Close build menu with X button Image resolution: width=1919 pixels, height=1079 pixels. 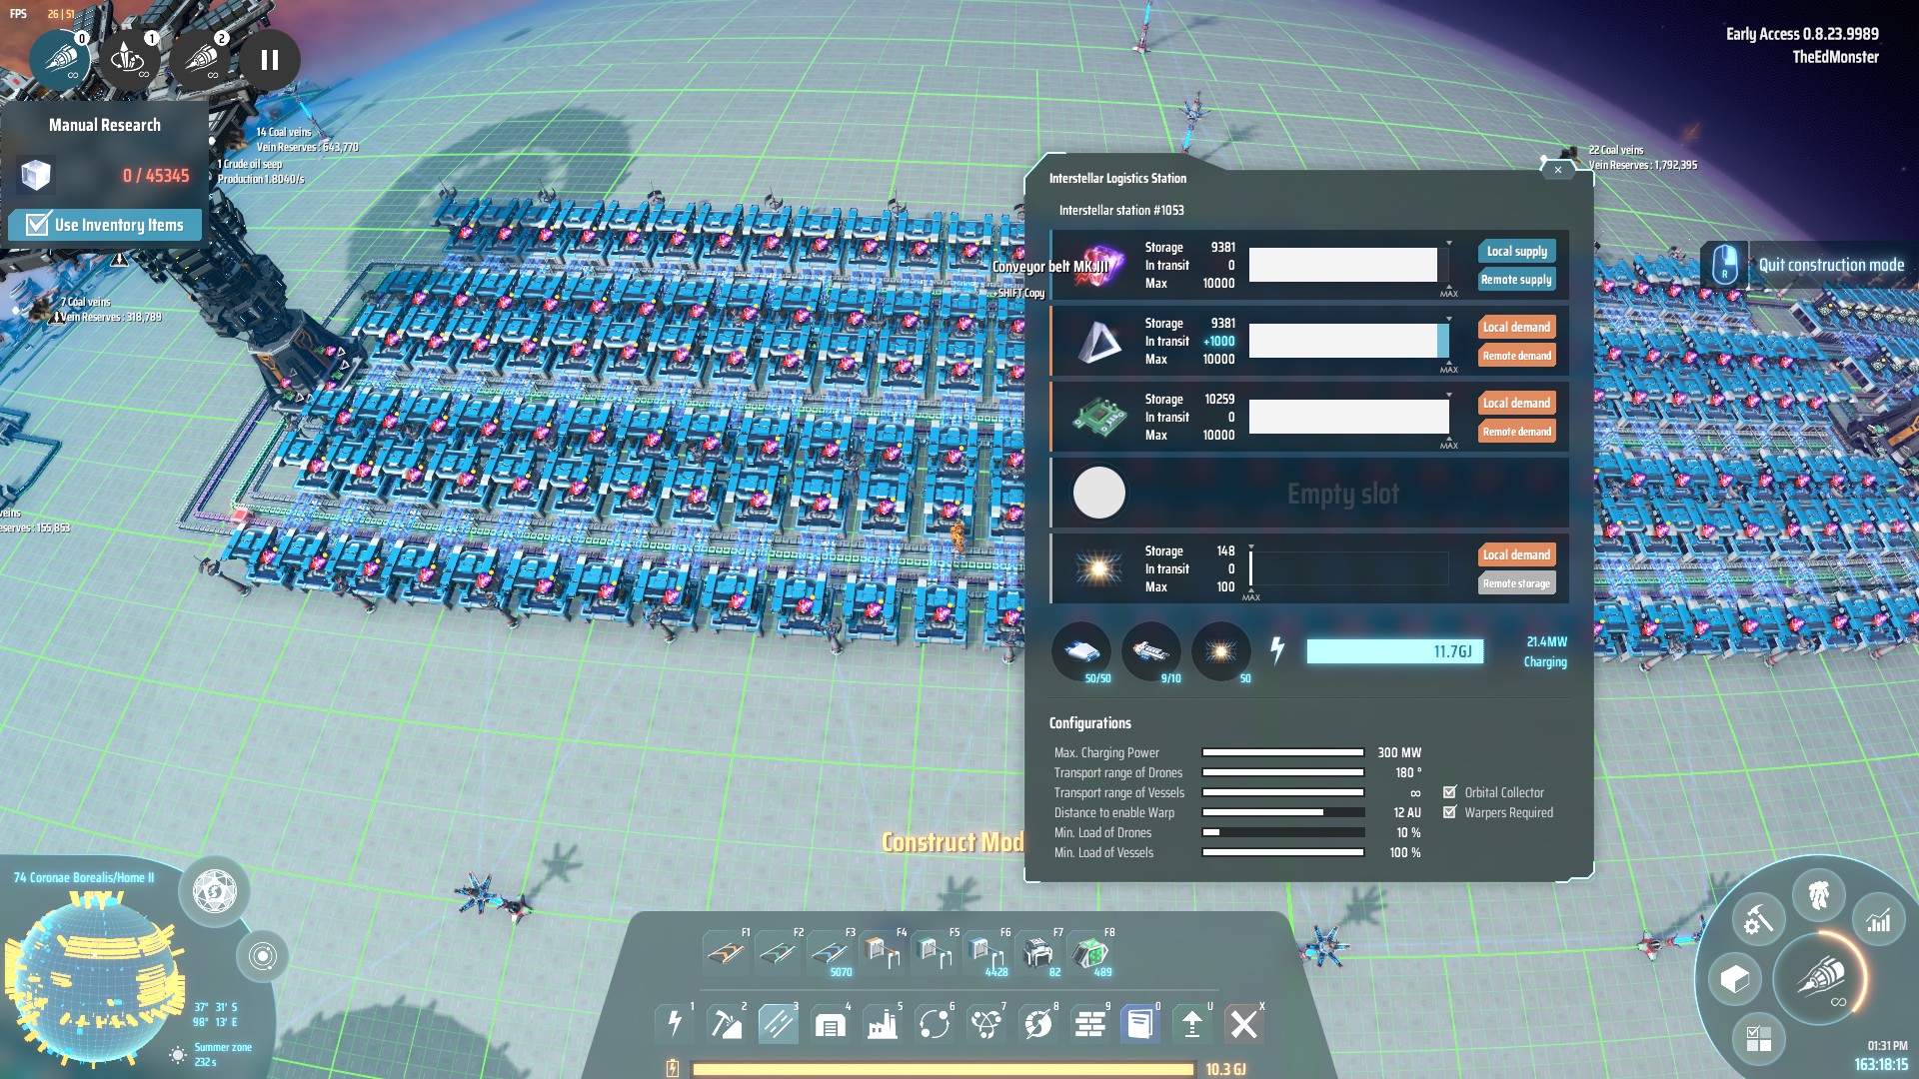(1243, 1023)
